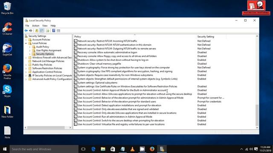Expand Windows Firewall with Advanced Security node
This screenshot has width=273, height=153.
(26, 58)
